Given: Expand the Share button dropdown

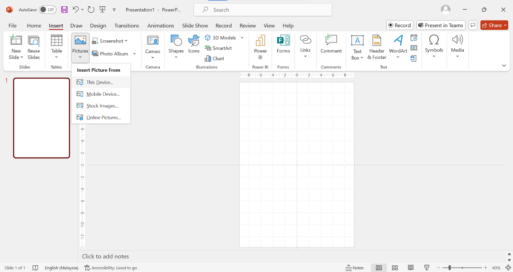Looking at the screenshot, I should click(505, 25).
